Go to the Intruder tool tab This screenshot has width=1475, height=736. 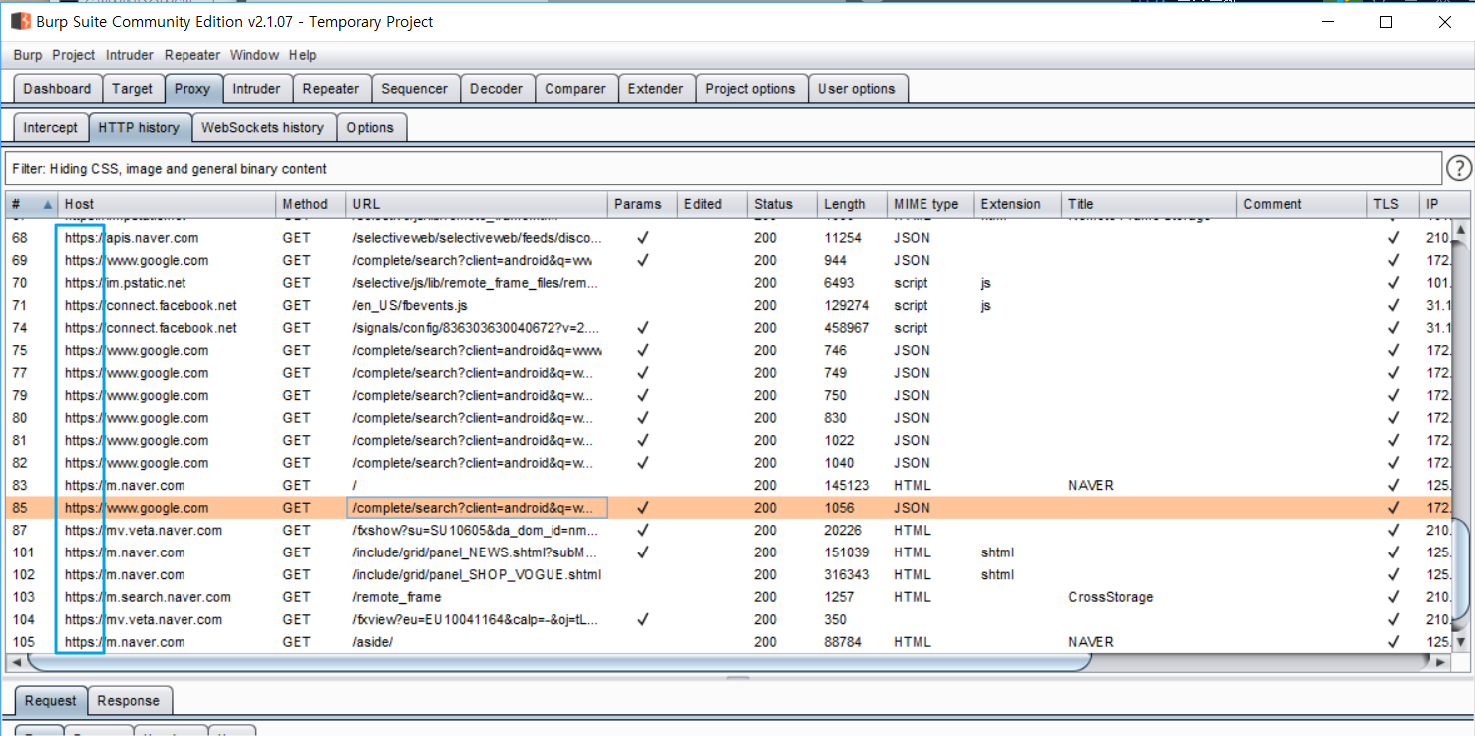pyautogui.click(x=257, y=88)
